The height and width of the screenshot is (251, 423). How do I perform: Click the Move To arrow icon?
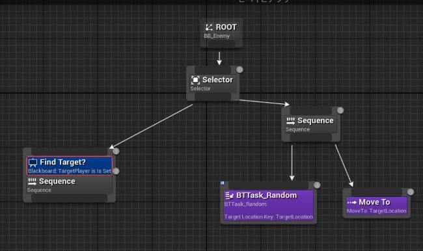(352, 202)
